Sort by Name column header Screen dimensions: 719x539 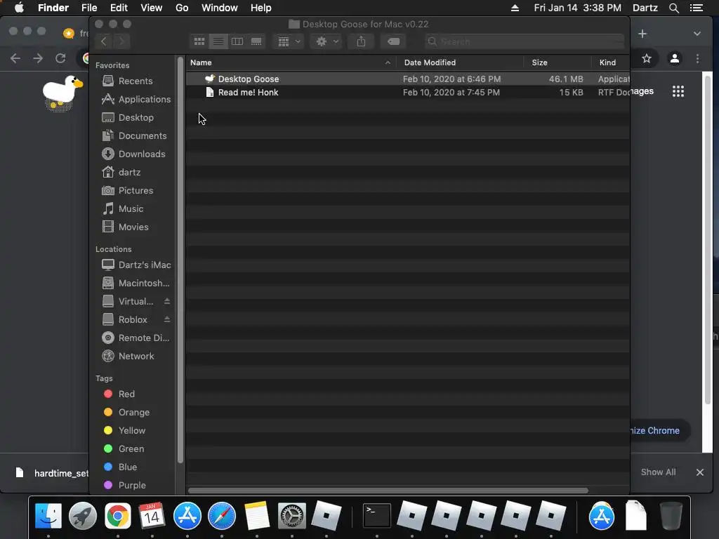(x=291, y=62)
